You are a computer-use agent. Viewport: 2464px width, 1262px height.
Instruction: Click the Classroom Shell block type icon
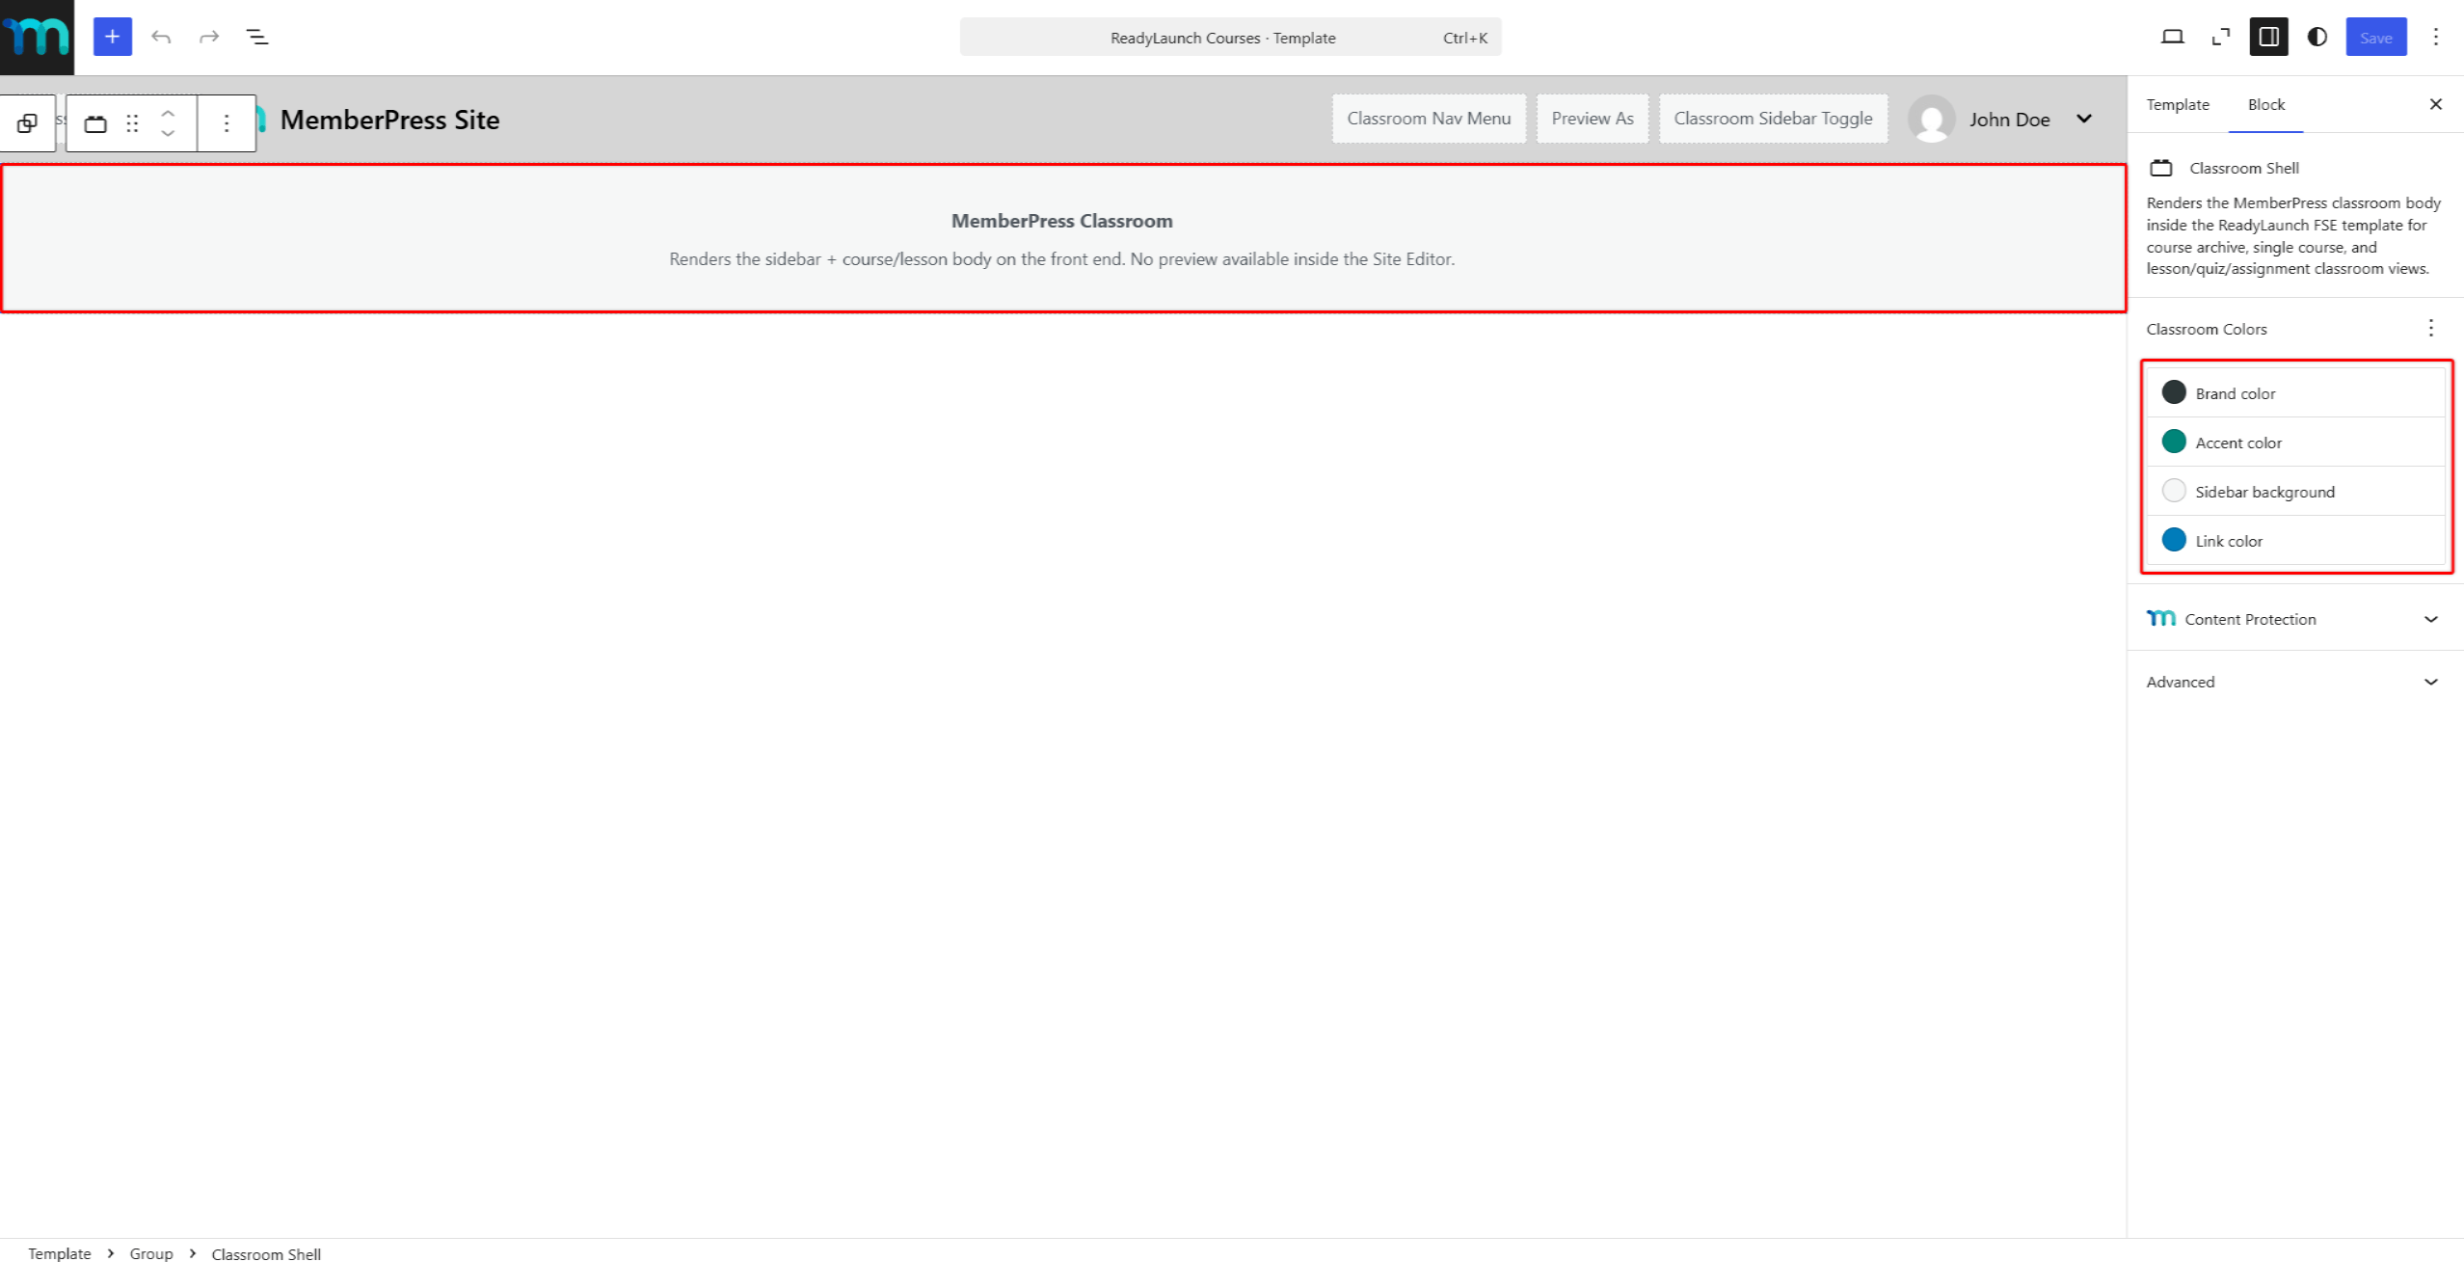point(95,123)
